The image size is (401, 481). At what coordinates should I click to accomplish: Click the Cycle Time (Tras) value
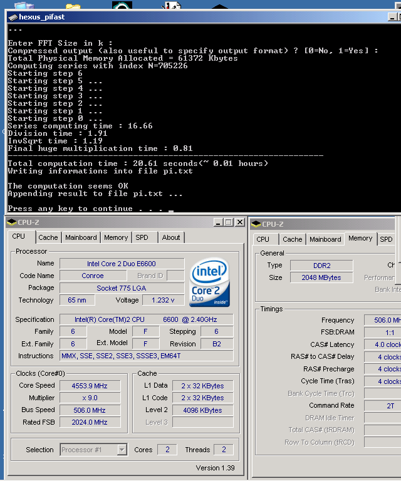(x=383, y=381)
